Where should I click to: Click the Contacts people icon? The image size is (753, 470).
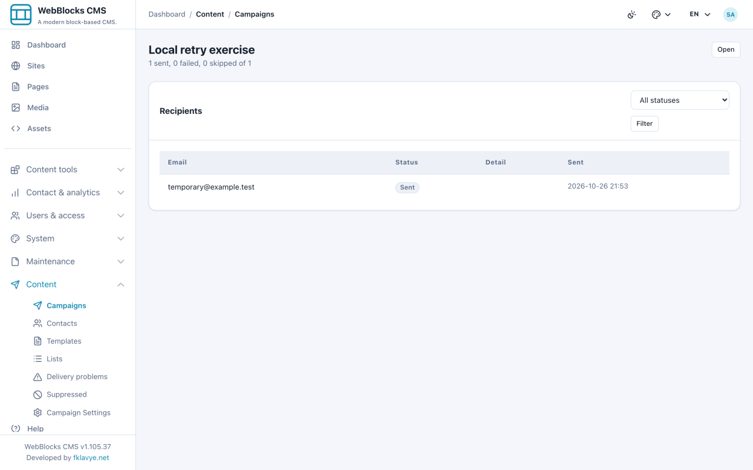(x=38, y=323)
